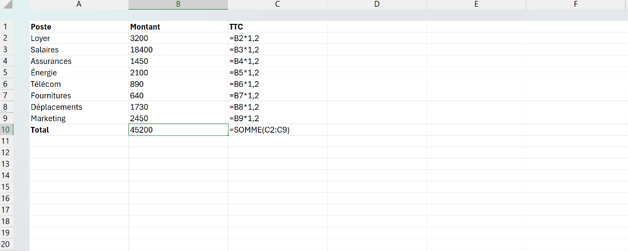Select row 15 header
628x251 pixels.
(7, 187)
